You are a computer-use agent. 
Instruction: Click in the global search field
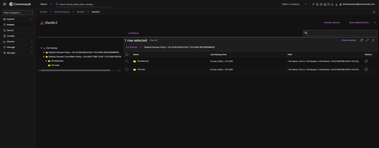83,4
